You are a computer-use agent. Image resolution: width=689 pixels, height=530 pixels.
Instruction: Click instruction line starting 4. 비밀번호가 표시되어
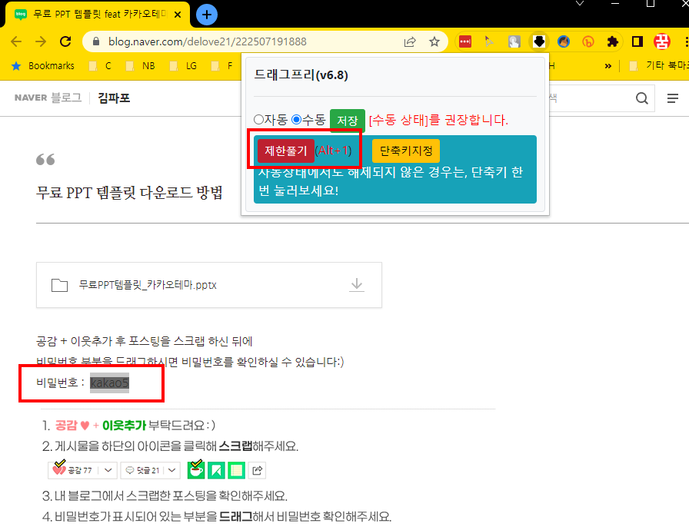point(217,516)
